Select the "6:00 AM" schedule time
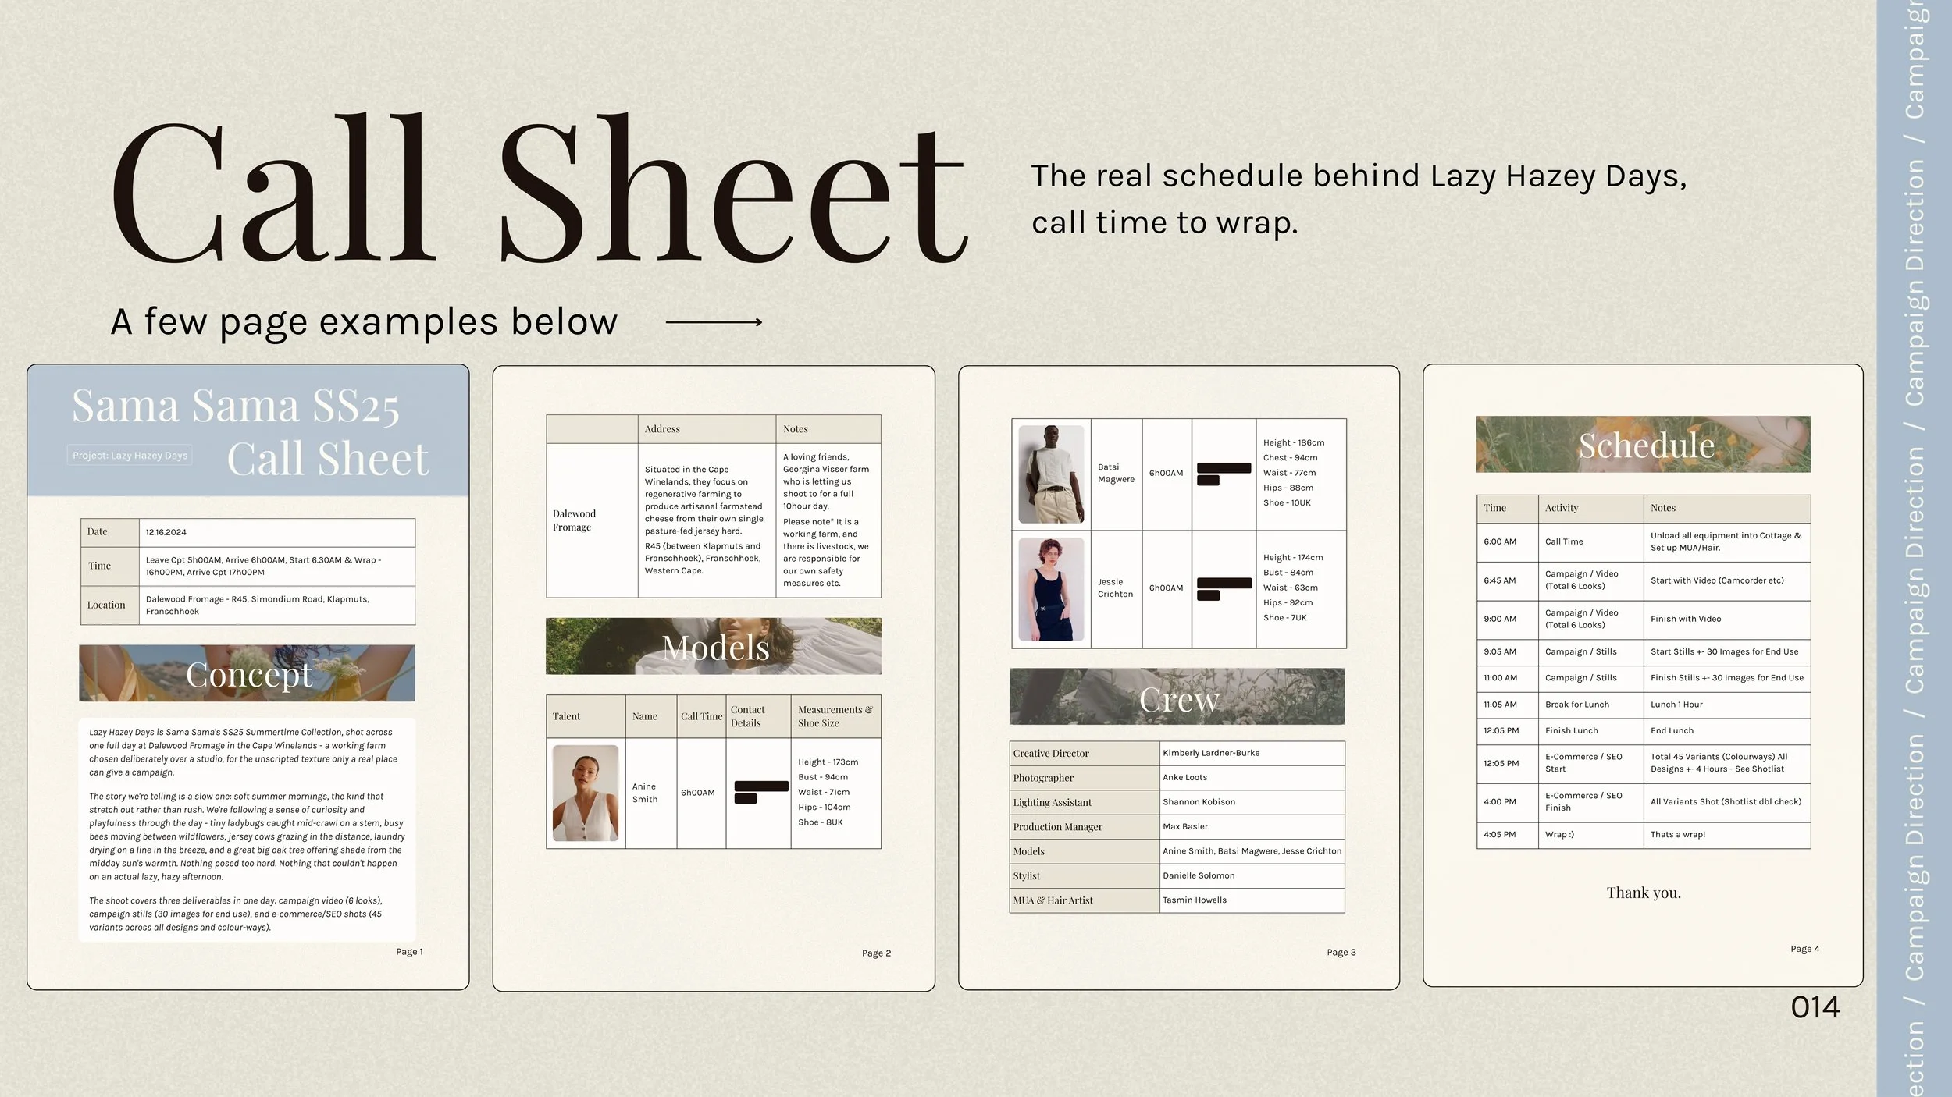Screen dimensions: 1952x1097 pyautogui.click(x=1500, y=541)
